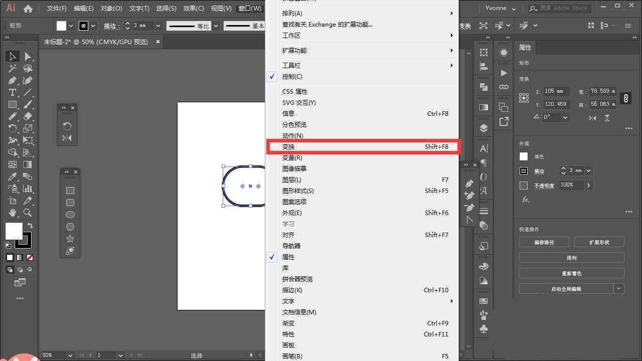Viewport: 642px width, 361px height.
Task: Select the Eyedropper tool
Action: (13, 177)
